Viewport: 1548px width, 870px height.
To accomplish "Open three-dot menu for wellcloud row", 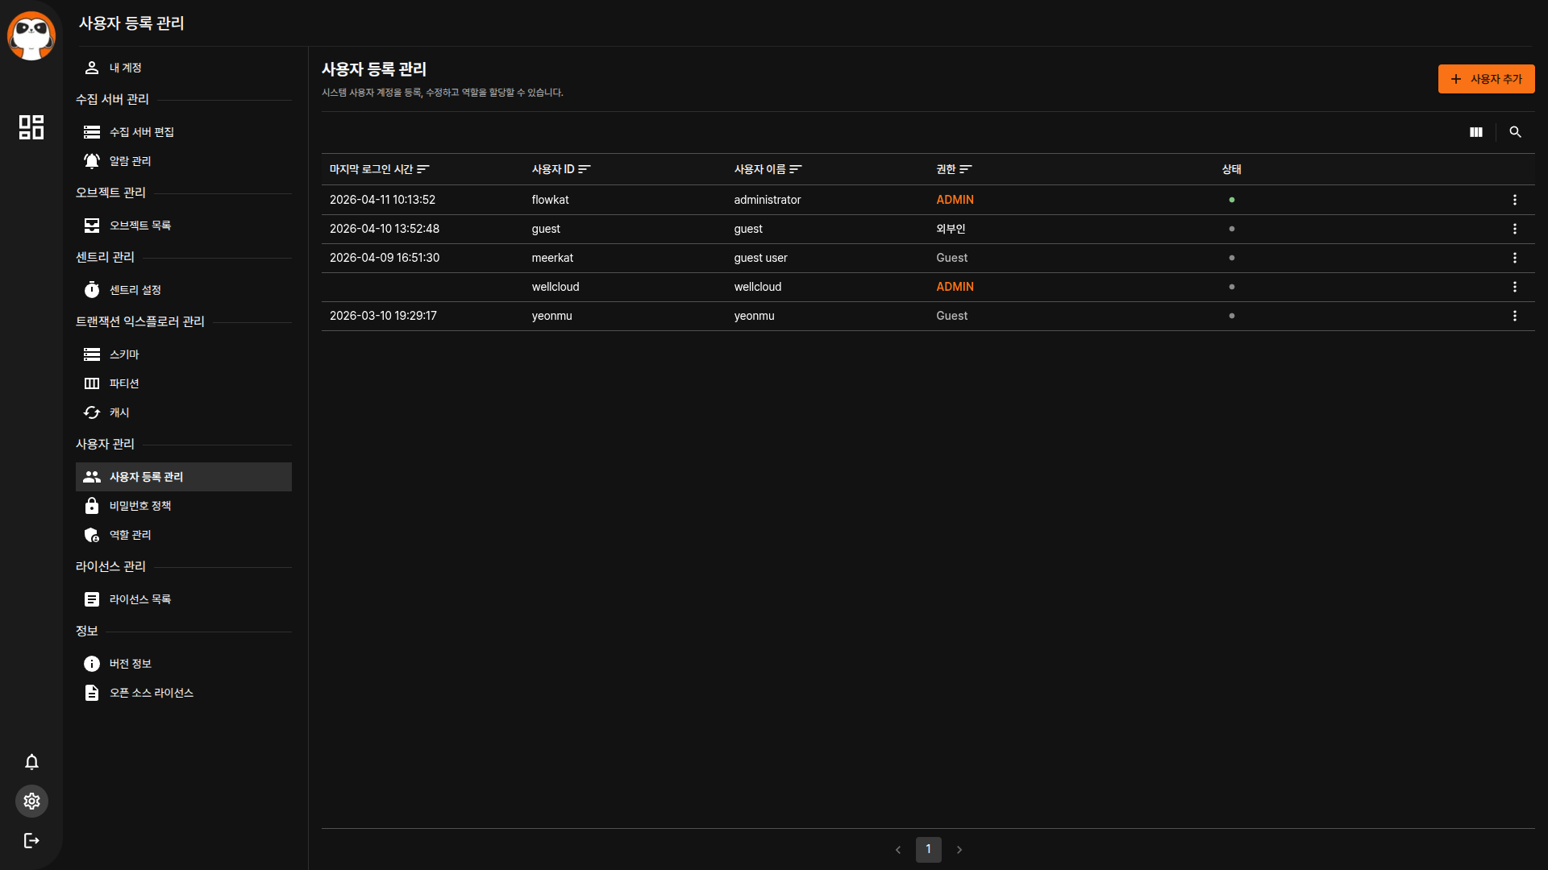I will (x=1514, y=287).
